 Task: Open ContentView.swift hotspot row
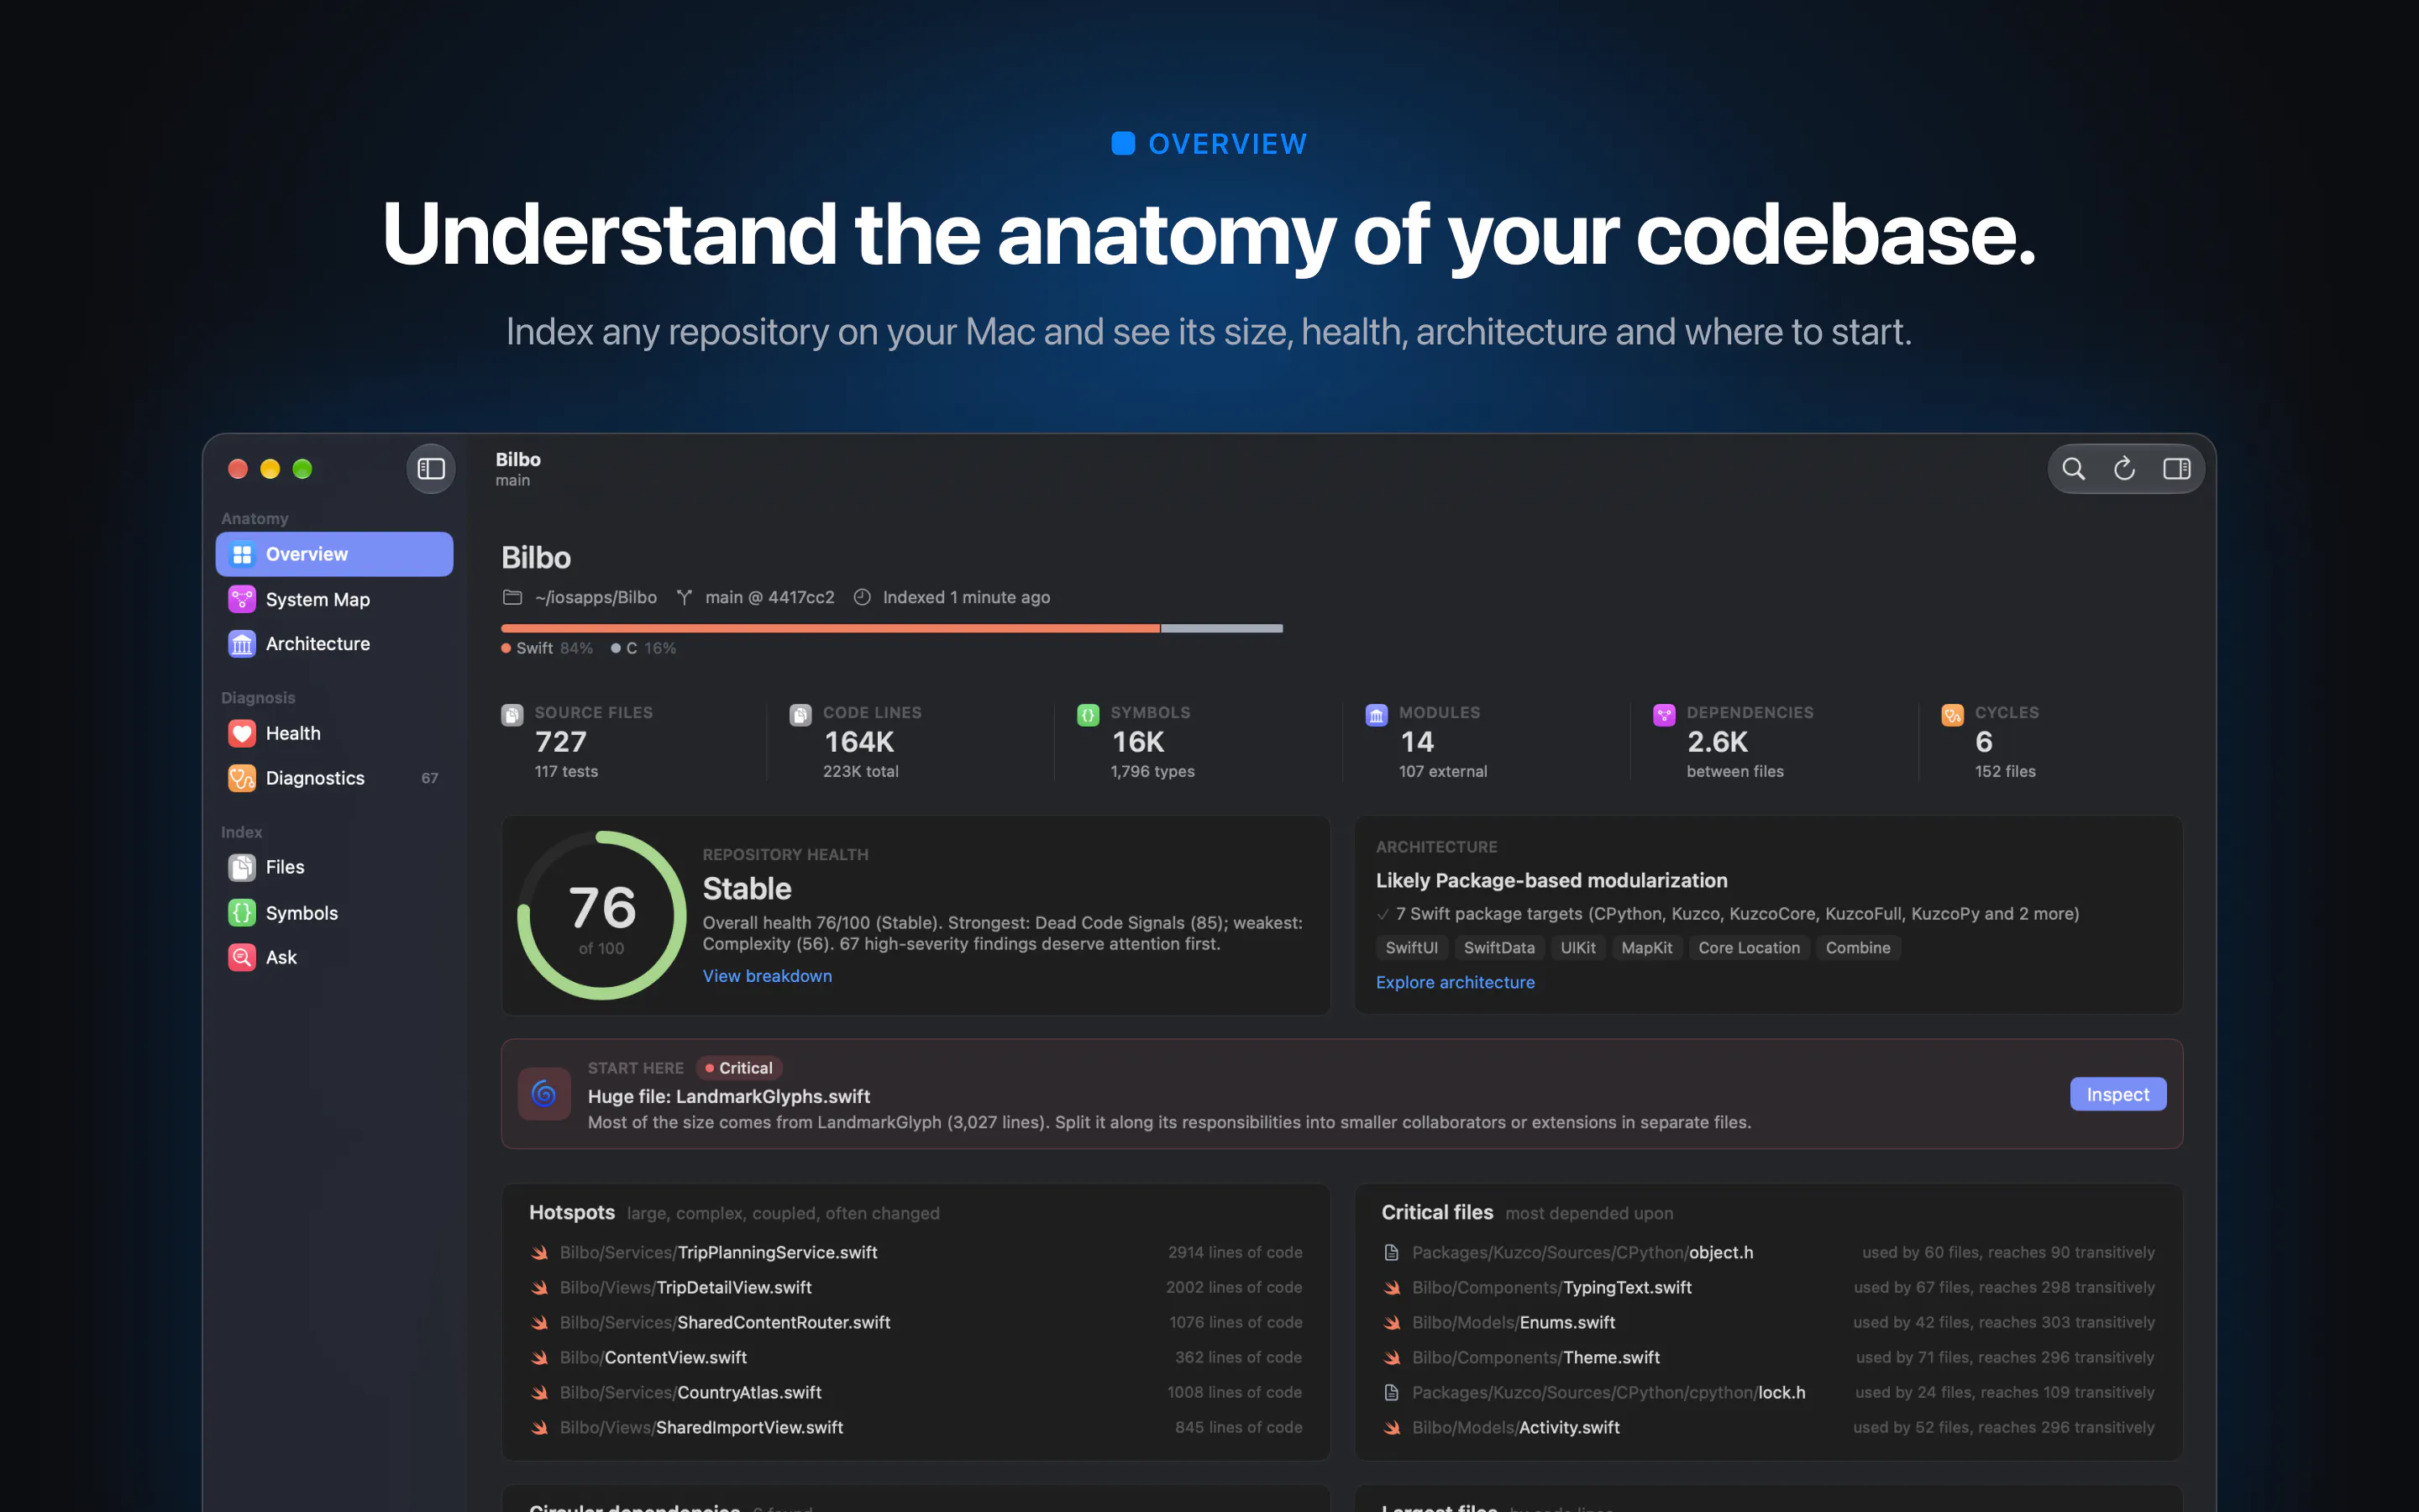pyautogui.click(x=916, y=1357)
